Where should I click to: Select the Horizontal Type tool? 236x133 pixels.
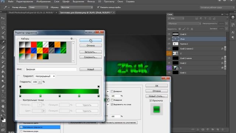(x=3, y=91)
